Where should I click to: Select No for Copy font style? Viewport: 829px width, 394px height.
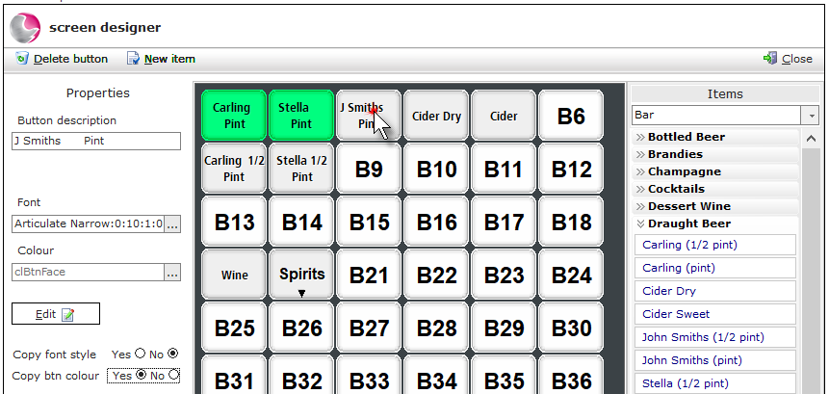click(x=173, y=354)
